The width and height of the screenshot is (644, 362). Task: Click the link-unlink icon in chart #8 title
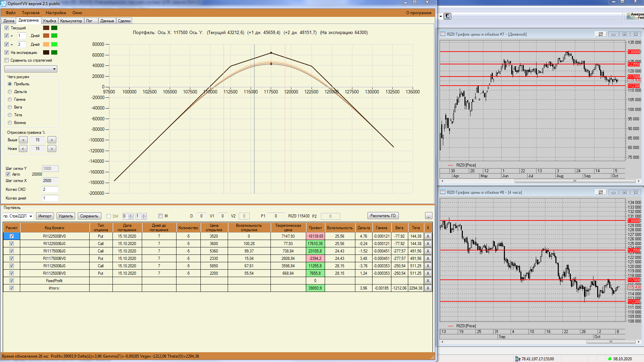coord(601,192)
